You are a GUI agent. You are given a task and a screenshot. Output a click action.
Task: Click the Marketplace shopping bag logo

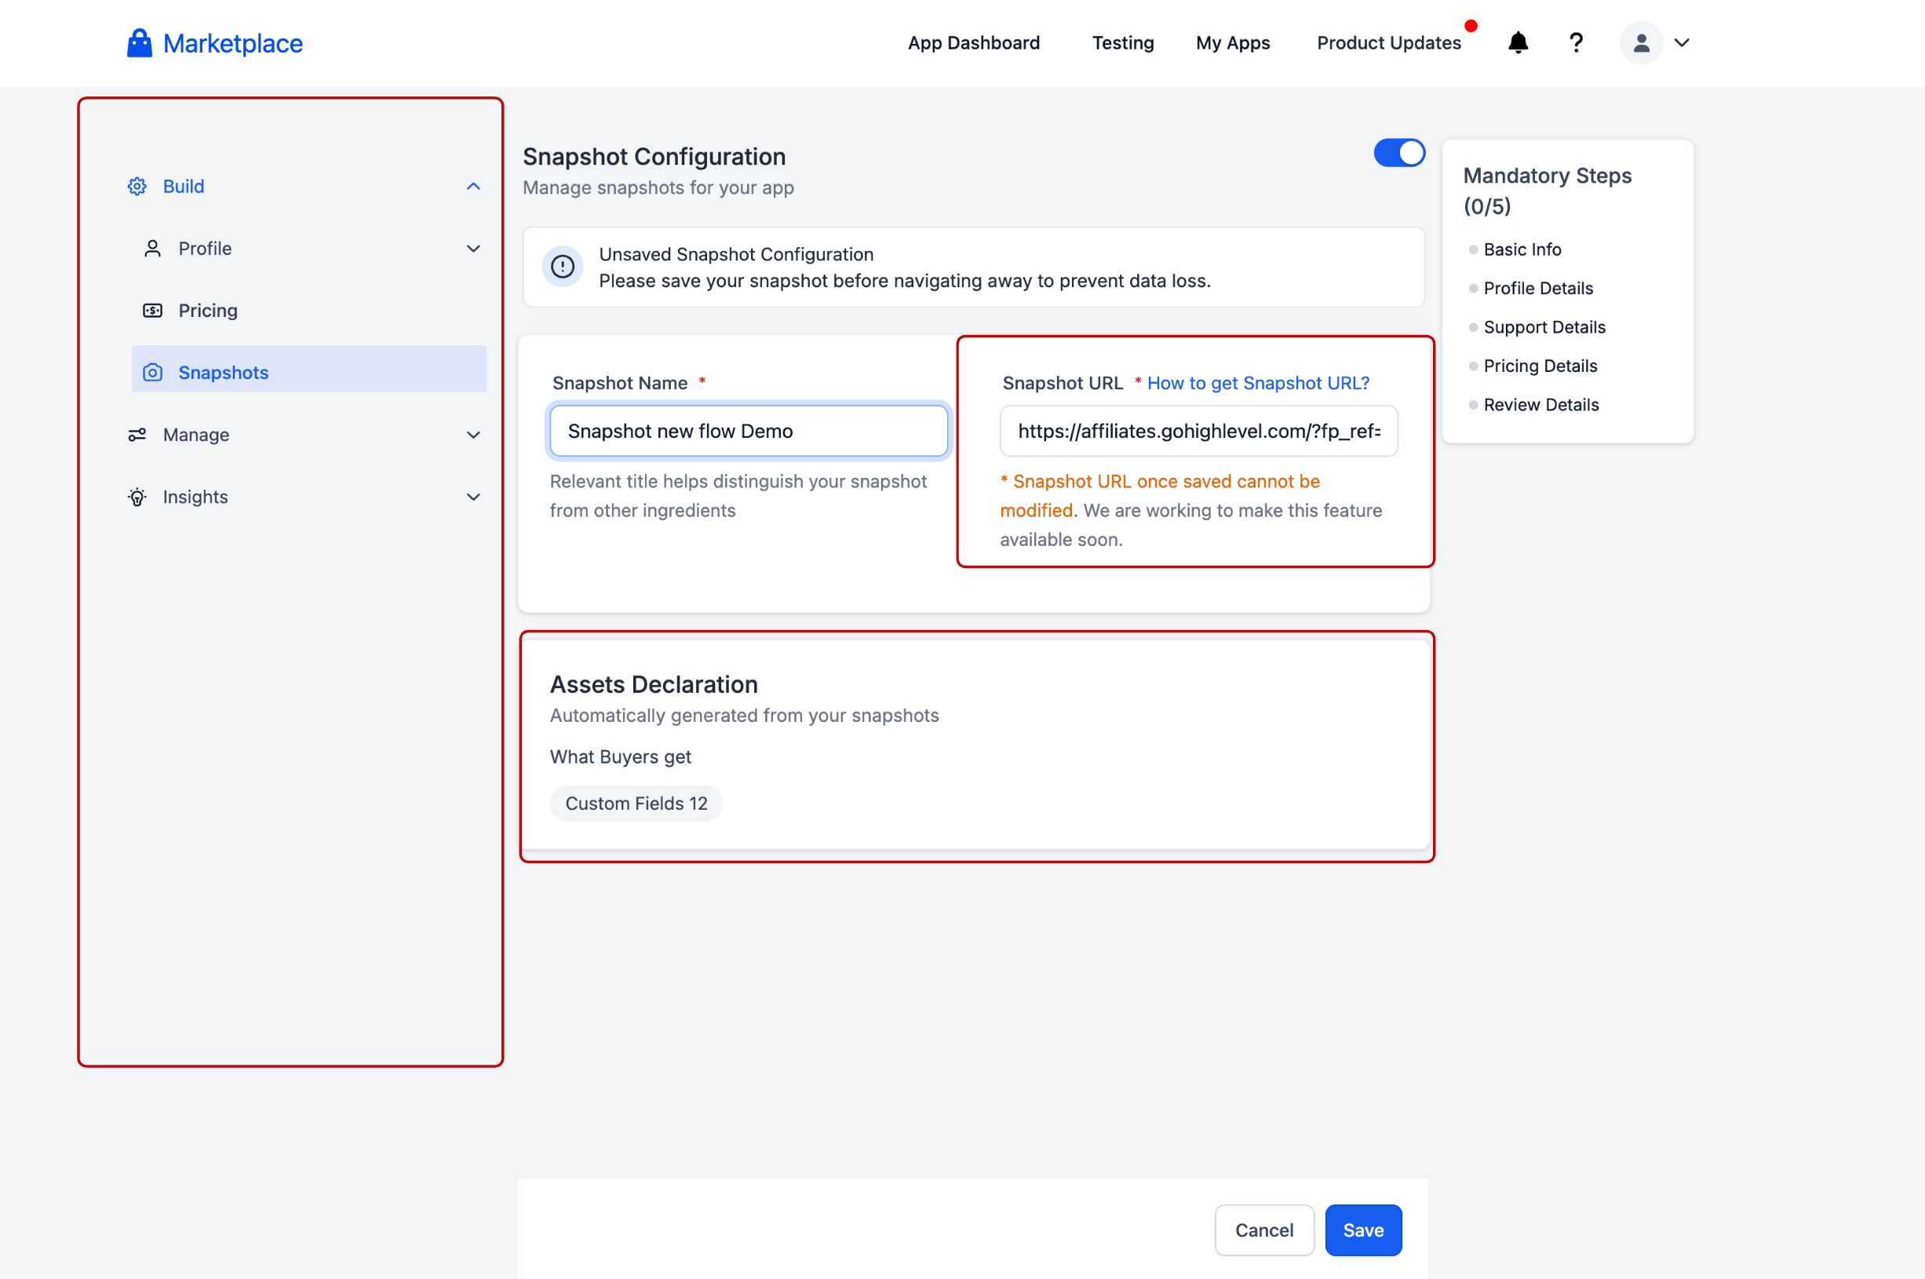click(140, 43)
